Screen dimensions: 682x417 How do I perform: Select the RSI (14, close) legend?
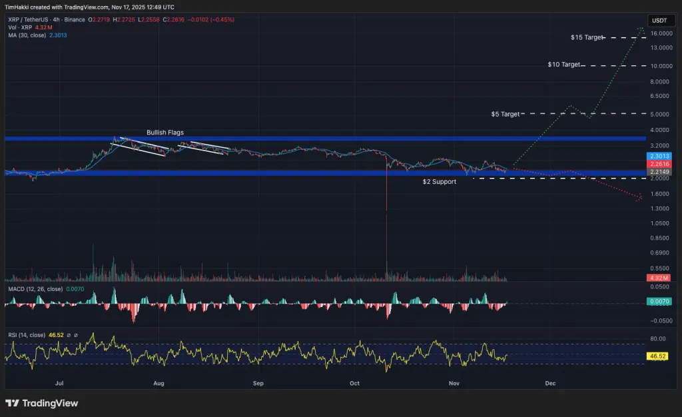pos(27,335)
